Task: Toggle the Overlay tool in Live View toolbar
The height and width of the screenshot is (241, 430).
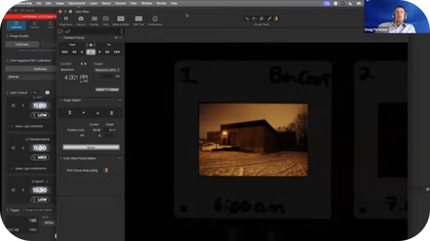Action: (x=94, y=19)
